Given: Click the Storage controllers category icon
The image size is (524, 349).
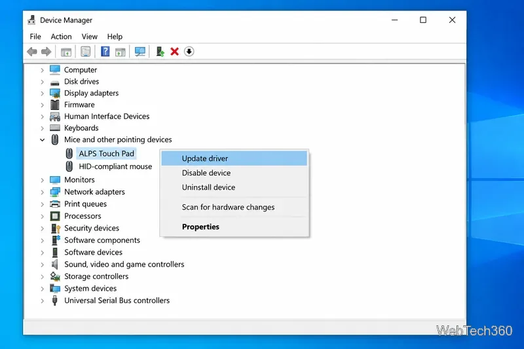Looking at the screenshot, I should coord(55,276).
